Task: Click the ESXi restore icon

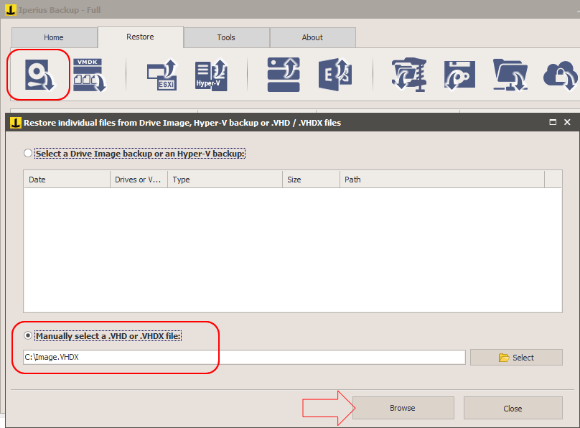Action: point(161,75)
